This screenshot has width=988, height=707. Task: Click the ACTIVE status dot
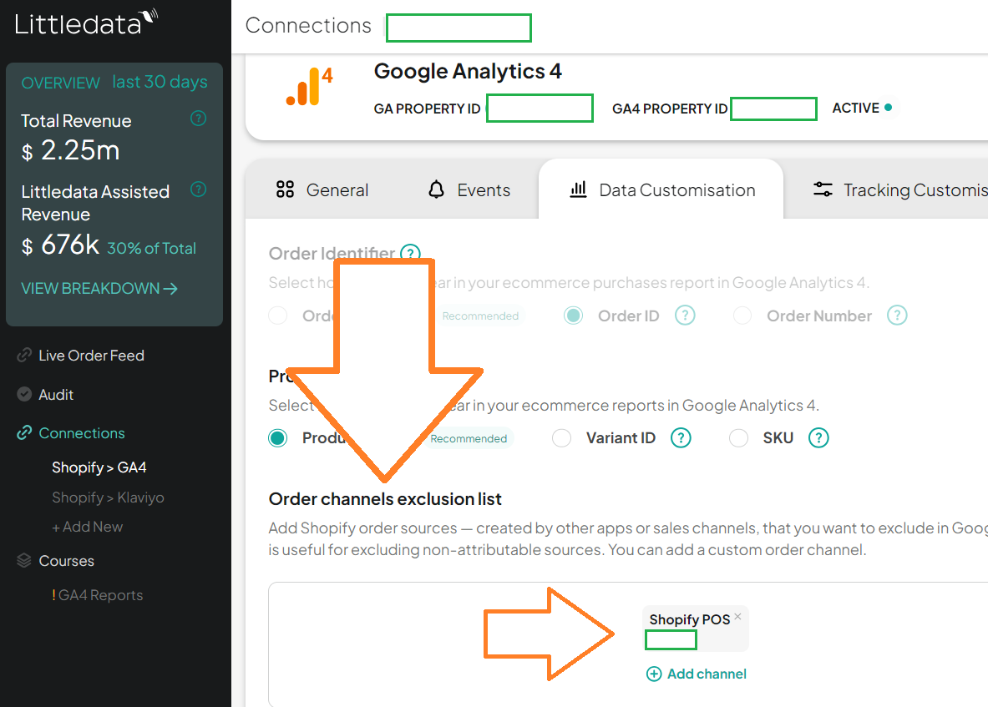[x=888, y=108]
